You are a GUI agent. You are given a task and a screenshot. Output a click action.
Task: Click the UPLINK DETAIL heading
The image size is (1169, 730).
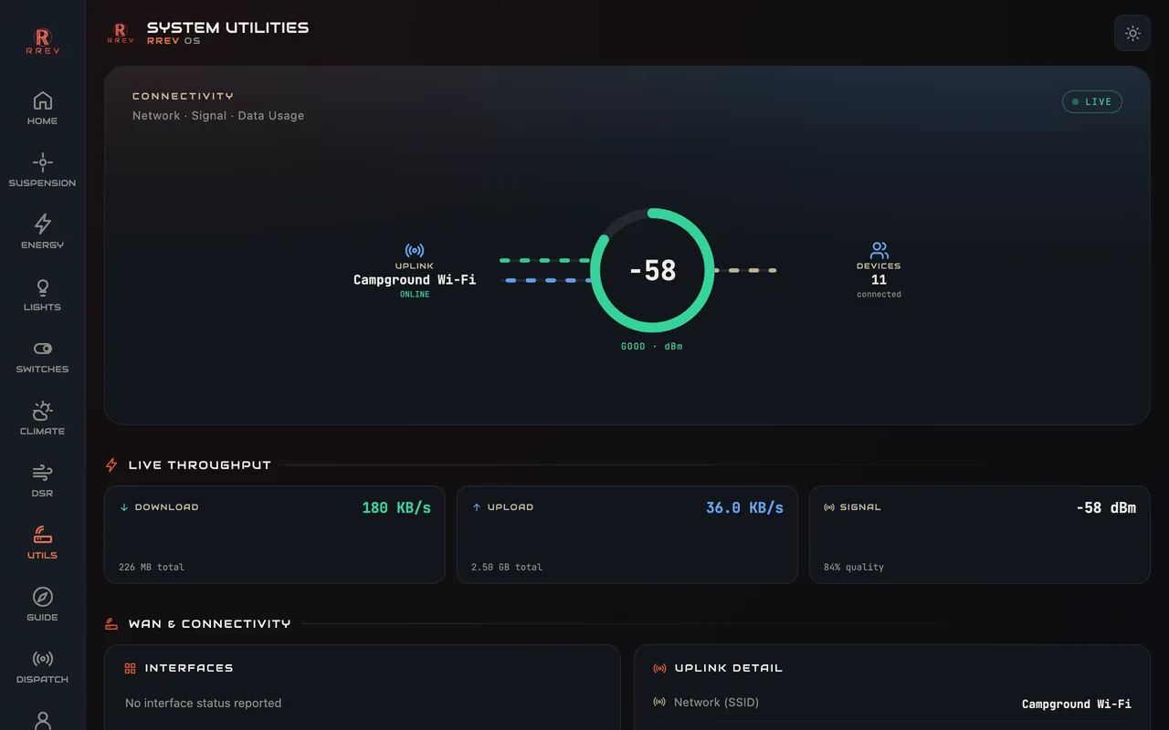(729, 668)
